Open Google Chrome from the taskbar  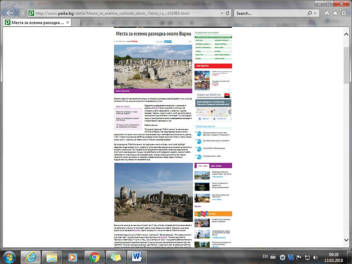pos(94,256)
